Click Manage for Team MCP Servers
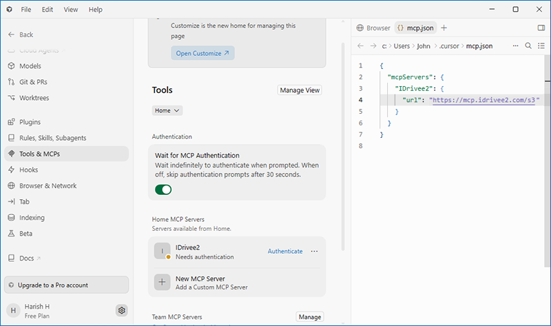Image resolution: width=551 pixels, height=326 pixels. pyautogui.click(x=309, y=317)
